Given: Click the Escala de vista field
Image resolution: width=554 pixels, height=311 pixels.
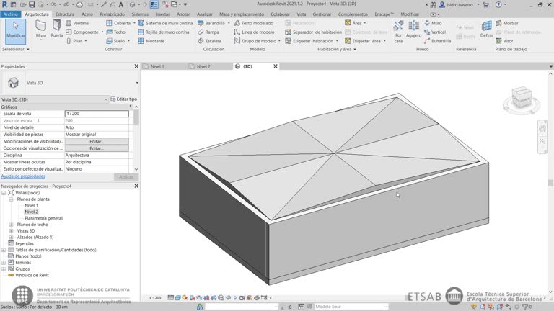Looking at the screenshot, I should [x=97, y=114].
